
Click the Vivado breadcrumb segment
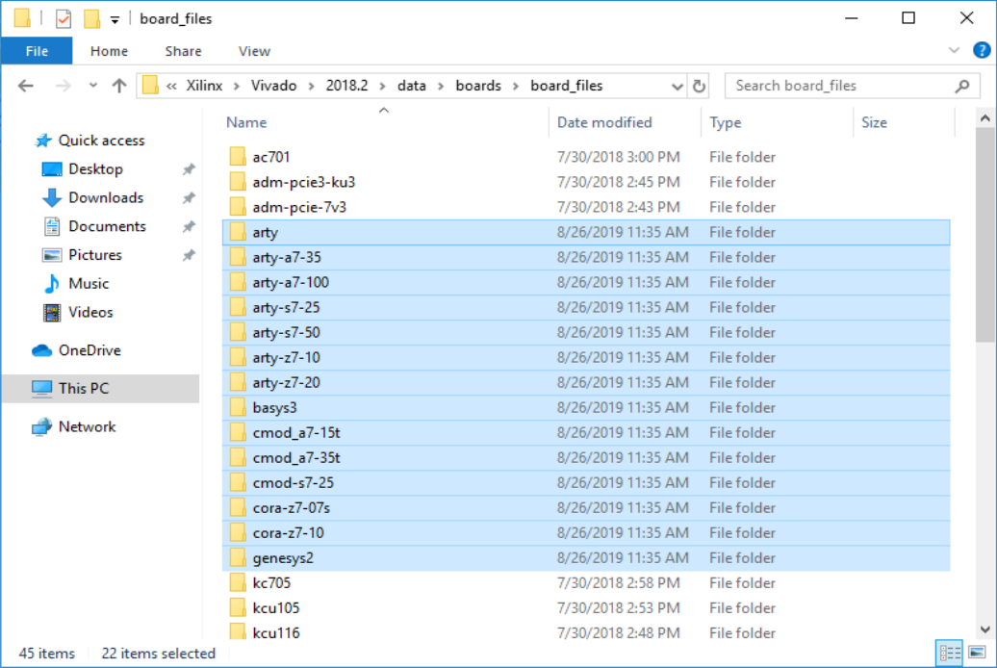point(273,86)
